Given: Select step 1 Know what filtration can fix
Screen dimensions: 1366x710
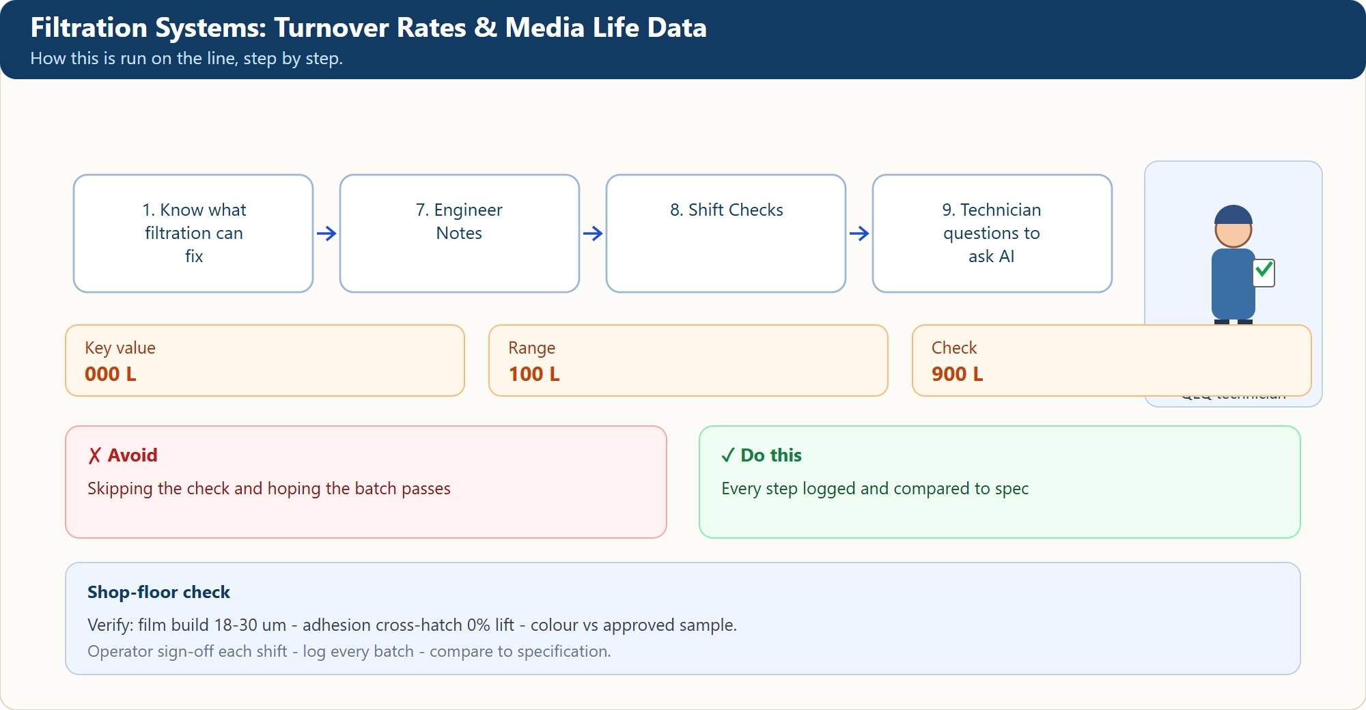Looking at the screenshot, I should pyautogui.click(x=193, y=233).
